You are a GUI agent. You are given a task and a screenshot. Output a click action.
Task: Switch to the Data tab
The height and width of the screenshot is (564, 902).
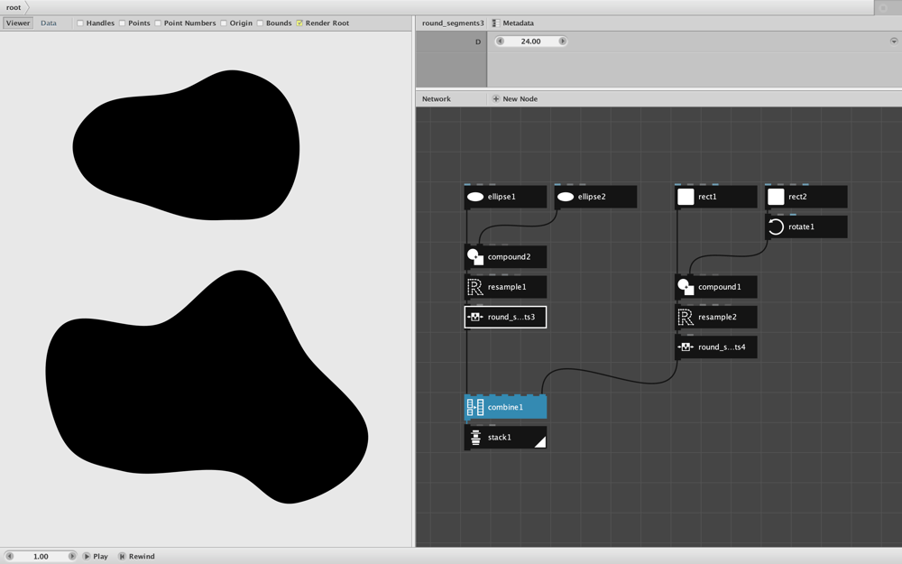(49, 23)
